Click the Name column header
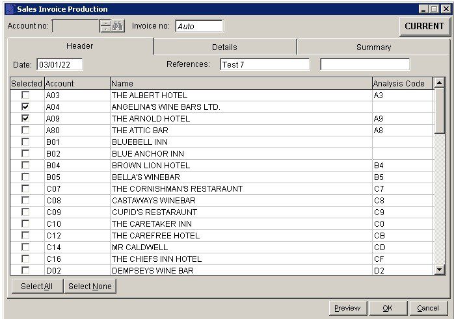The image size is (454, 319). 241,84
